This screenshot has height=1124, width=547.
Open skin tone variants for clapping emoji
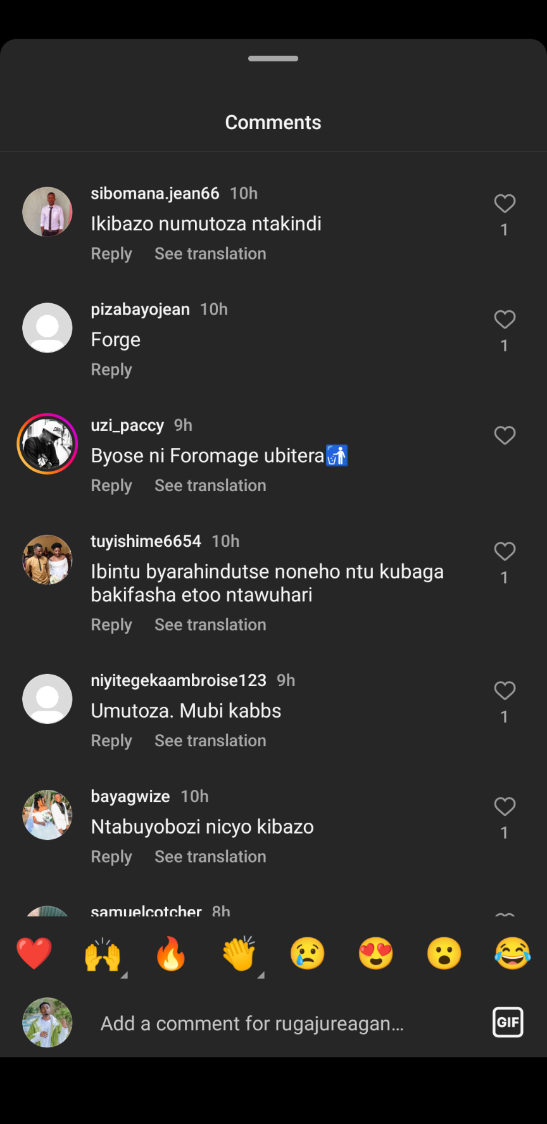261,975
